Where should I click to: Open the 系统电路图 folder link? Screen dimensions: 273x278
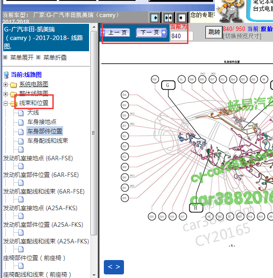coord(34,84)
